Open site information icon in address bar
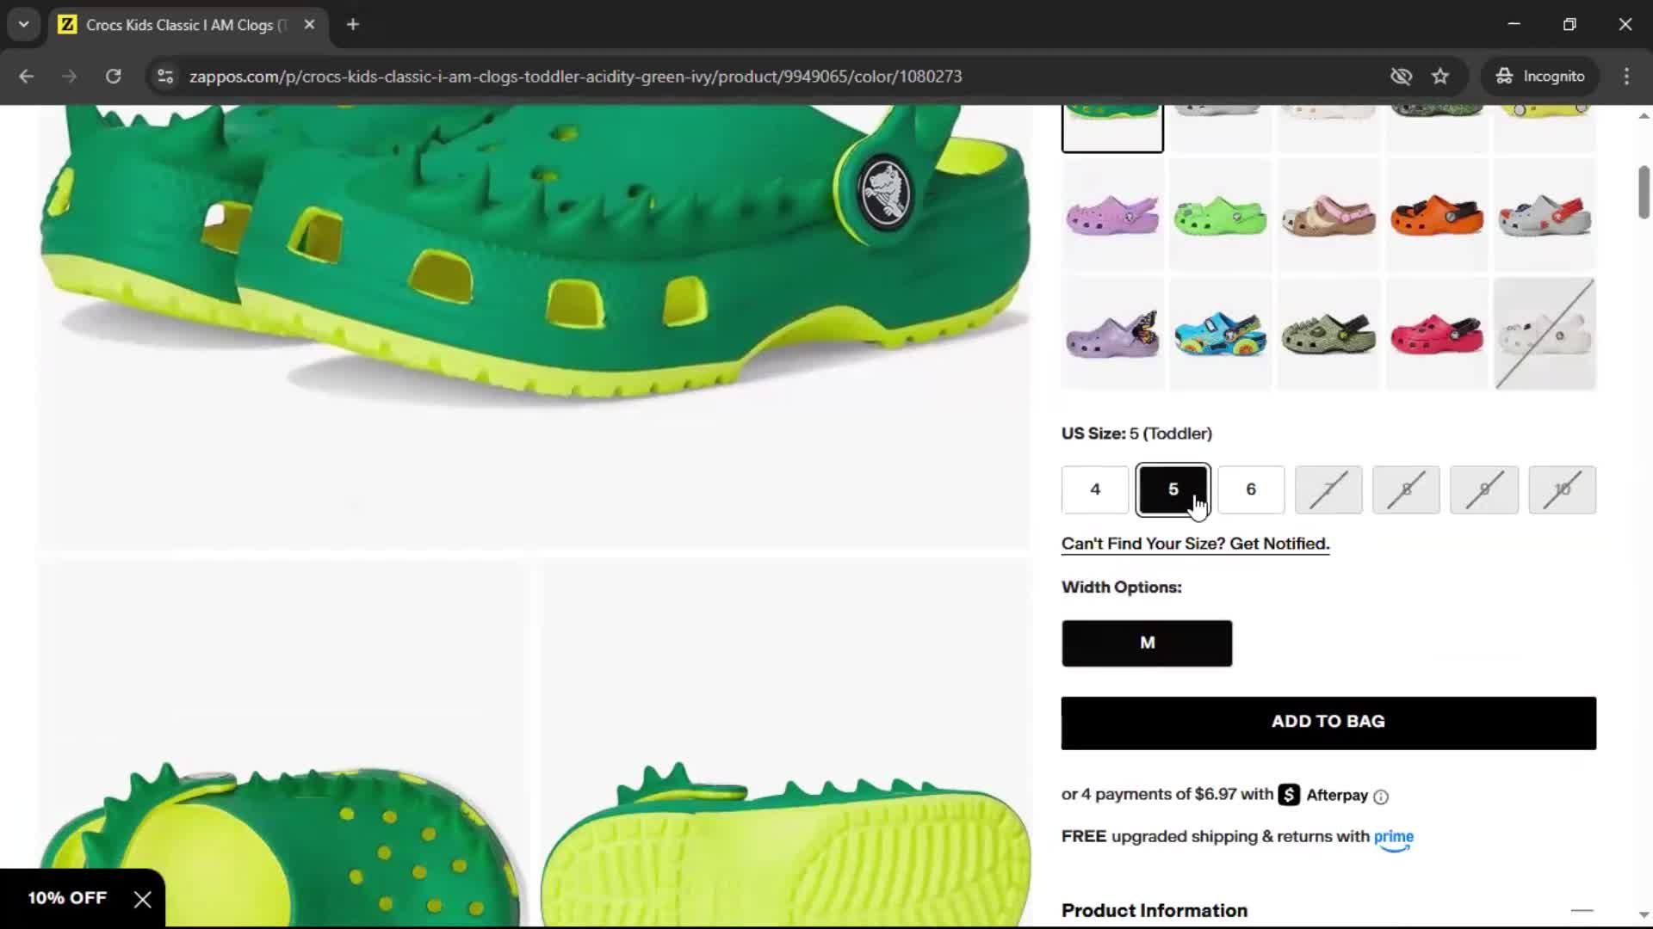1653x929 pixels. [x=165, y=77]
